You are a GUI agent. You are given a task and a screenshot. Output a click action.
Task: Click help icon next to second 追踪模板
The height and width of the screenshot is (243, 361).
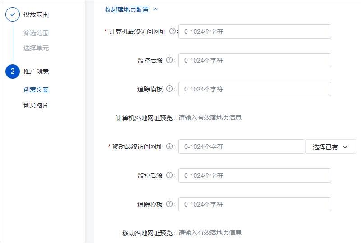pos(169,204)
